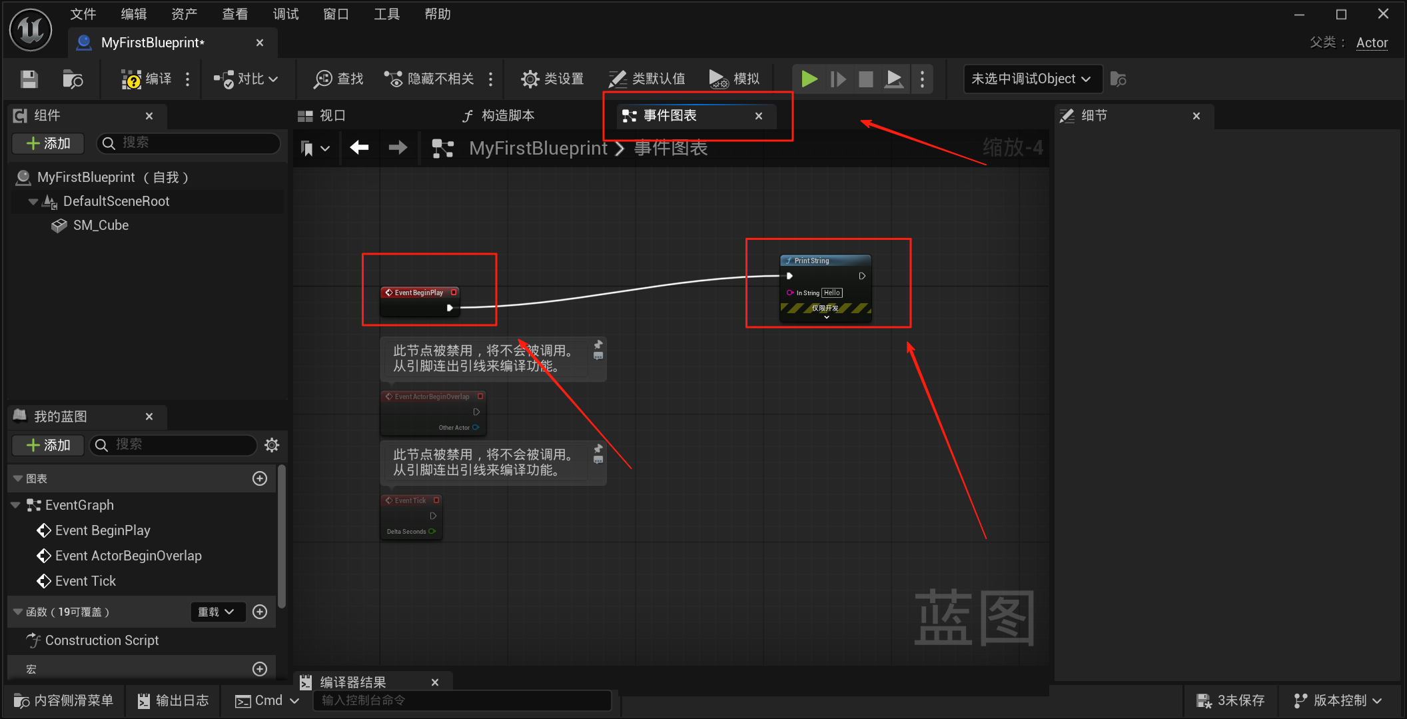1407x719 pixels.
Task: Open the 编辑 menu
Action: [134, 14]
